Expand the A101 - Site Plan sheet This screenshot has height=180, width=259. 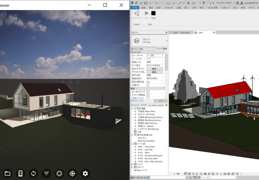(135, 150)
